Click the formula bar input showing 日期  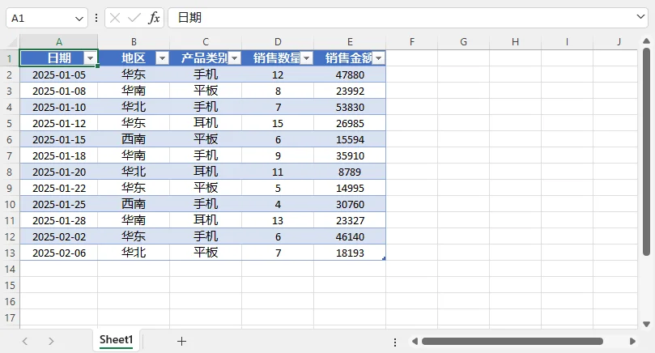(401, 18)
